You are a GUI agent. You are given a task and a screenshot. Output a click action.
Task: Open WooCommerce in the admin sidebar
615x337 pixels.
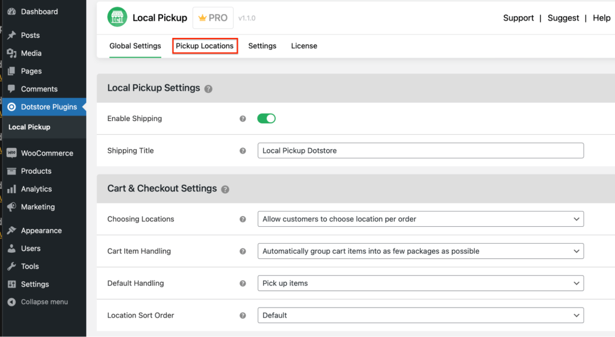click(47, 153)
